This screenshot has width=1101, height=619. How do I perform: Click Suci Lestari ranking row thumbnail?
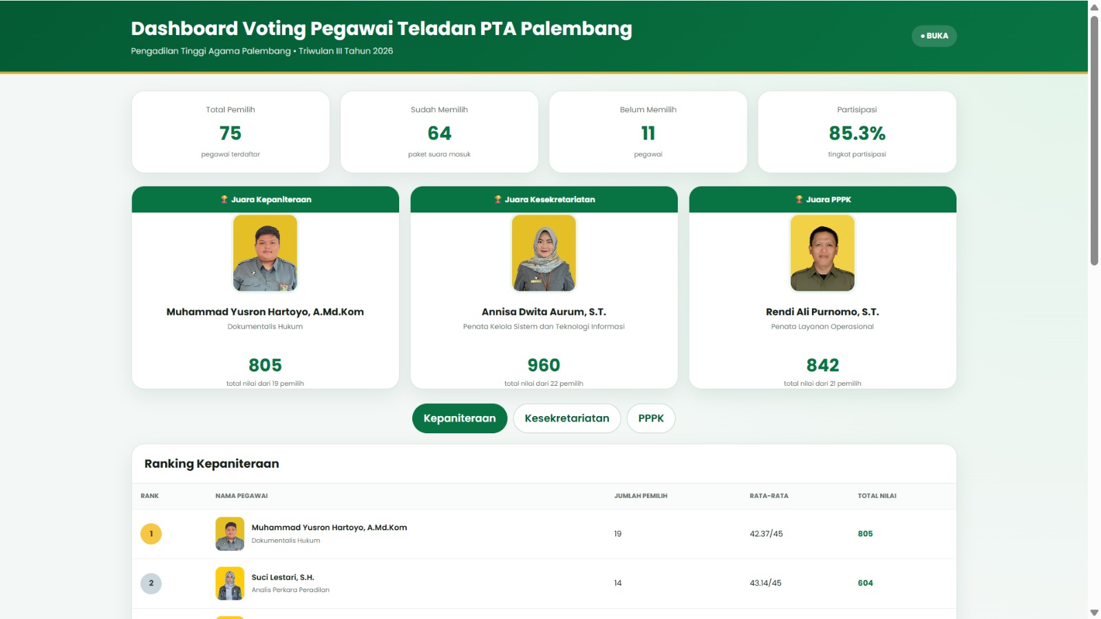point(230,583)
